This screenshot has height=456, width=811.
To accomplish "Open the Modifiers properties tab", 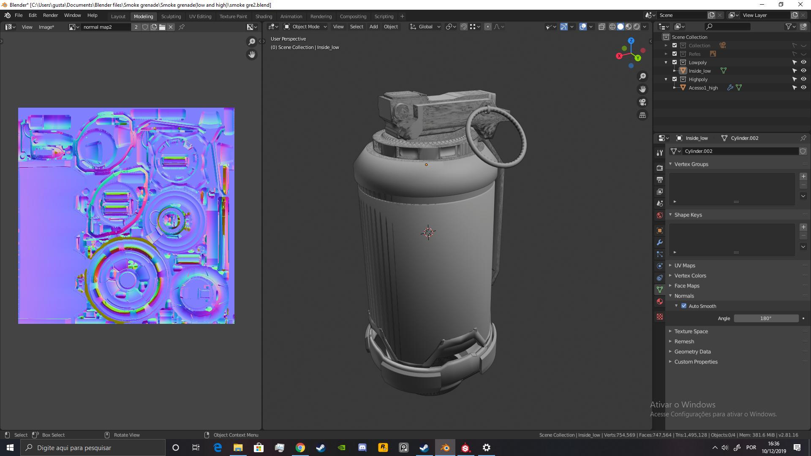I will 659,242.
